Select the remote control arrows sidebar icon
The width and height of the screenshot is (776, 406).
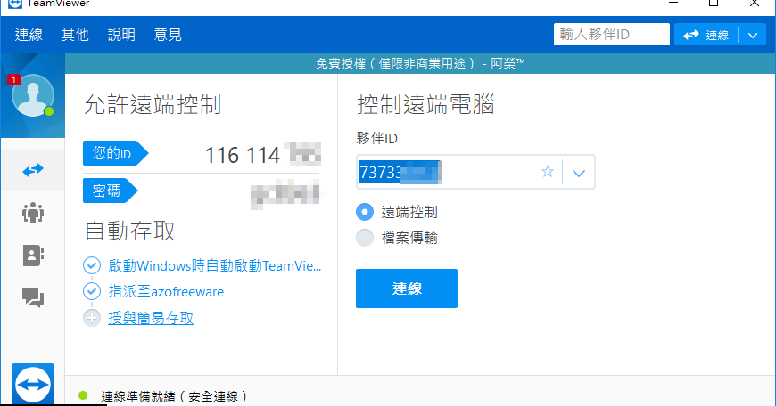pyautogui.click(x=33, y=170)
